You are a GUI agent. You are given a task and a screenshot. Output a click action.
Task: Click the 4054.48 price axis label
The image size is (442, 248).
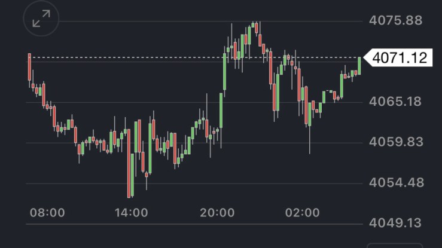pyautogui.click(x=397, y=182)
